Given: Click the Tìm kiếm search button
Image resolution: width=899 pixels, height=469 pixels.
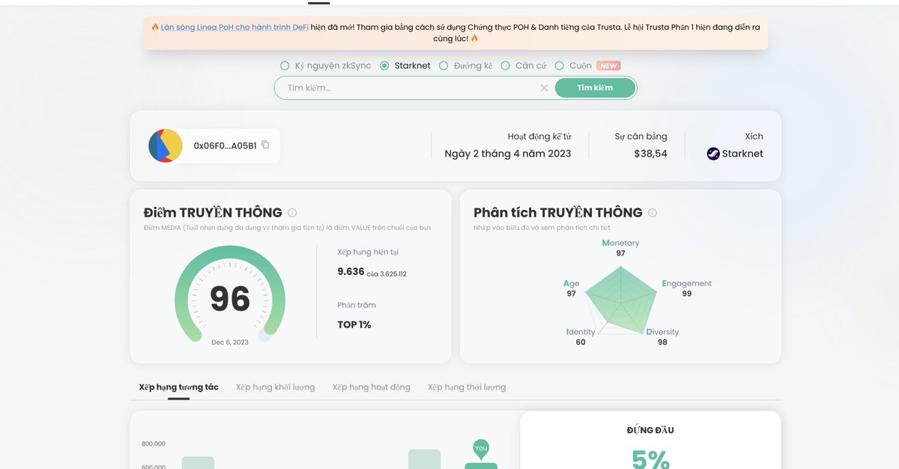Looking at the screenshot, I should pos(595,88).
